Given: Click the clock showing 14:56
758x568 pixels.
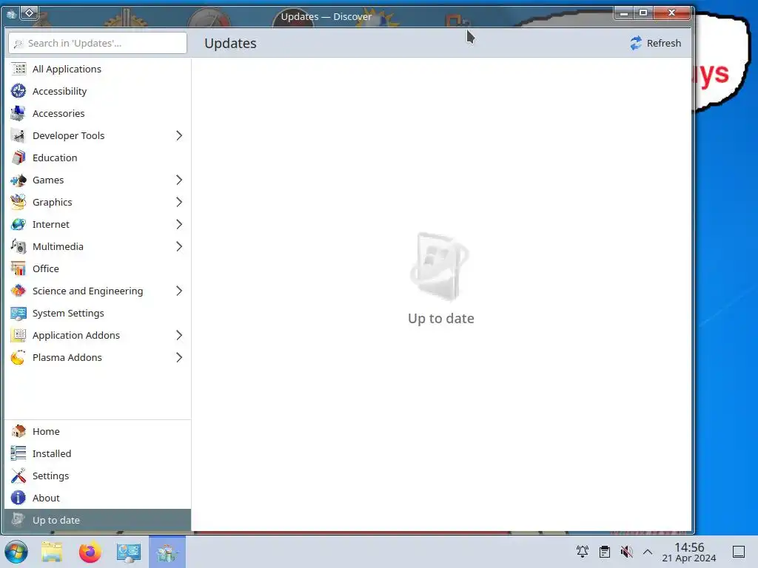Looking at the screenshot, I should click(x=689, y=547).
